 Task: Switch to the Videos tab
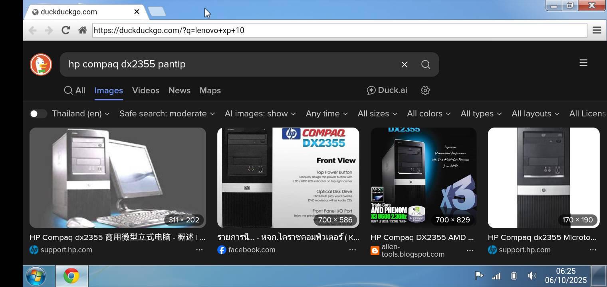coord(146,90)
